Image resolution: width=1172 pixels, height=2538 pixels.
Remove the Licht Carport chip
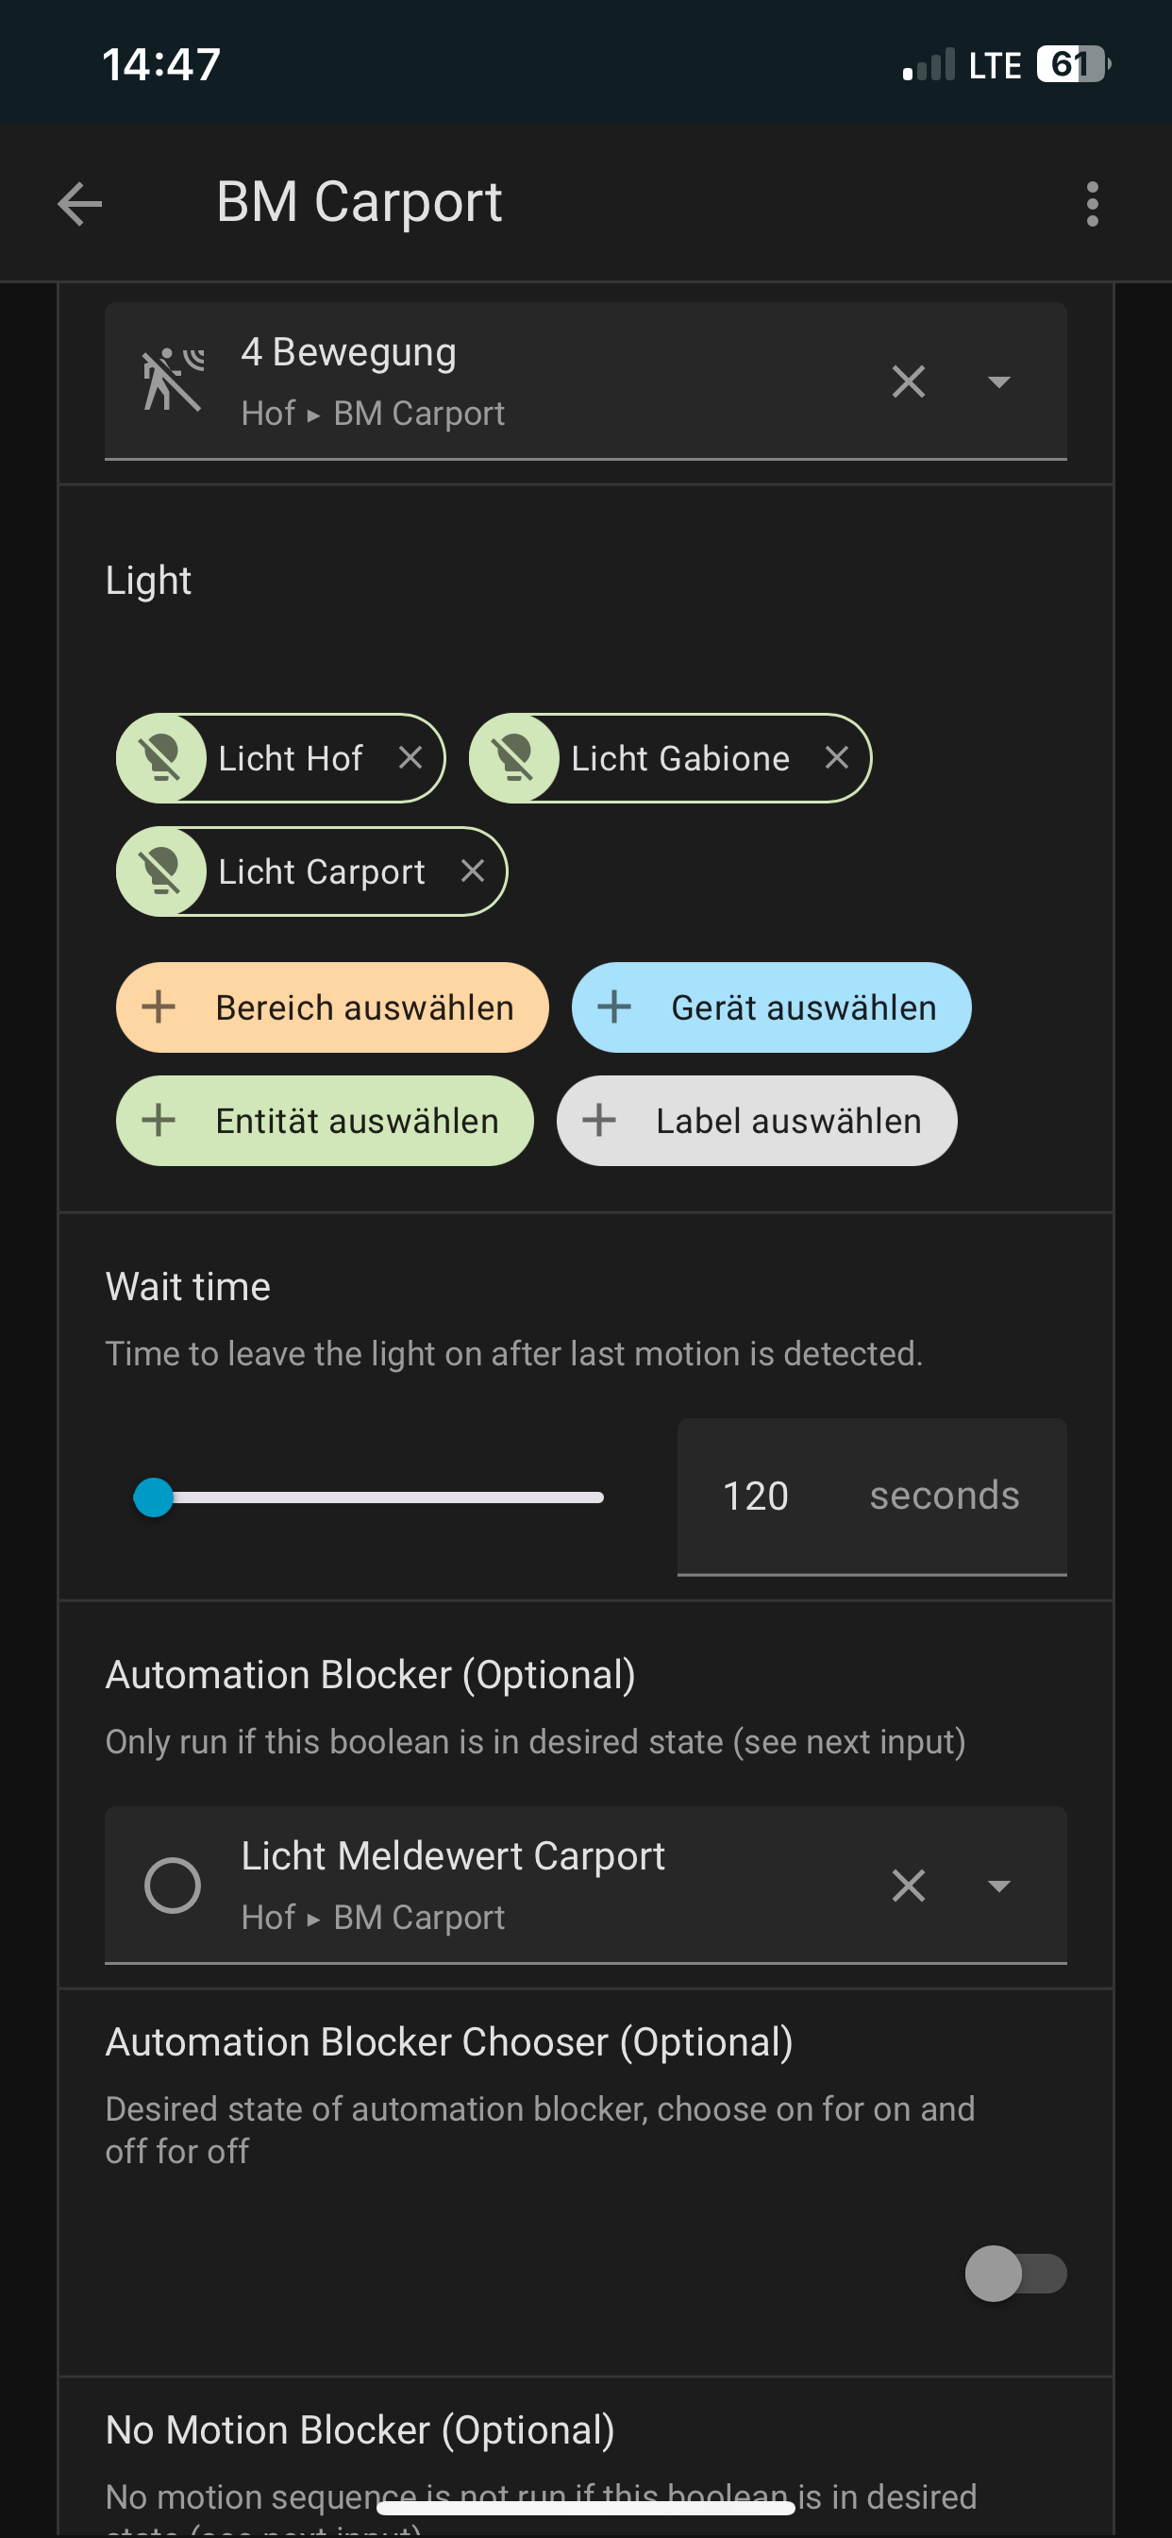pos(473,871)
